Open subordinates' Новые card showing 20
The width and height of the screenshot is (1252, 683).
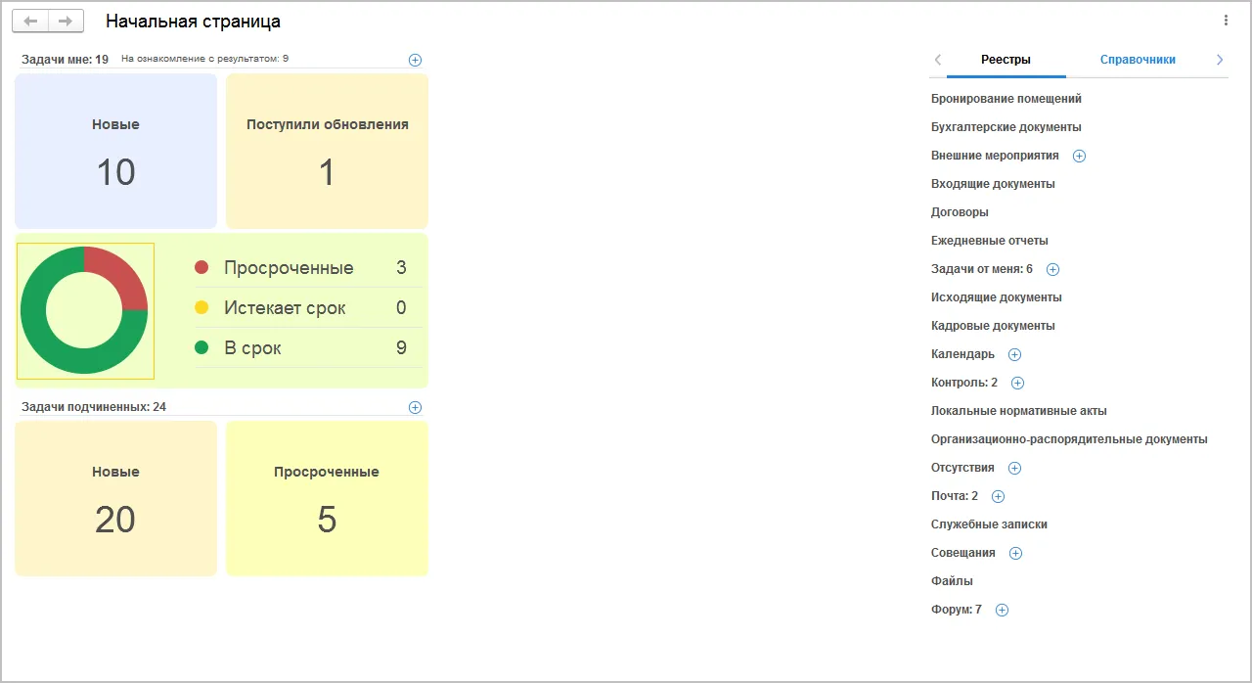pyautogui.click(x=115, y=498)
